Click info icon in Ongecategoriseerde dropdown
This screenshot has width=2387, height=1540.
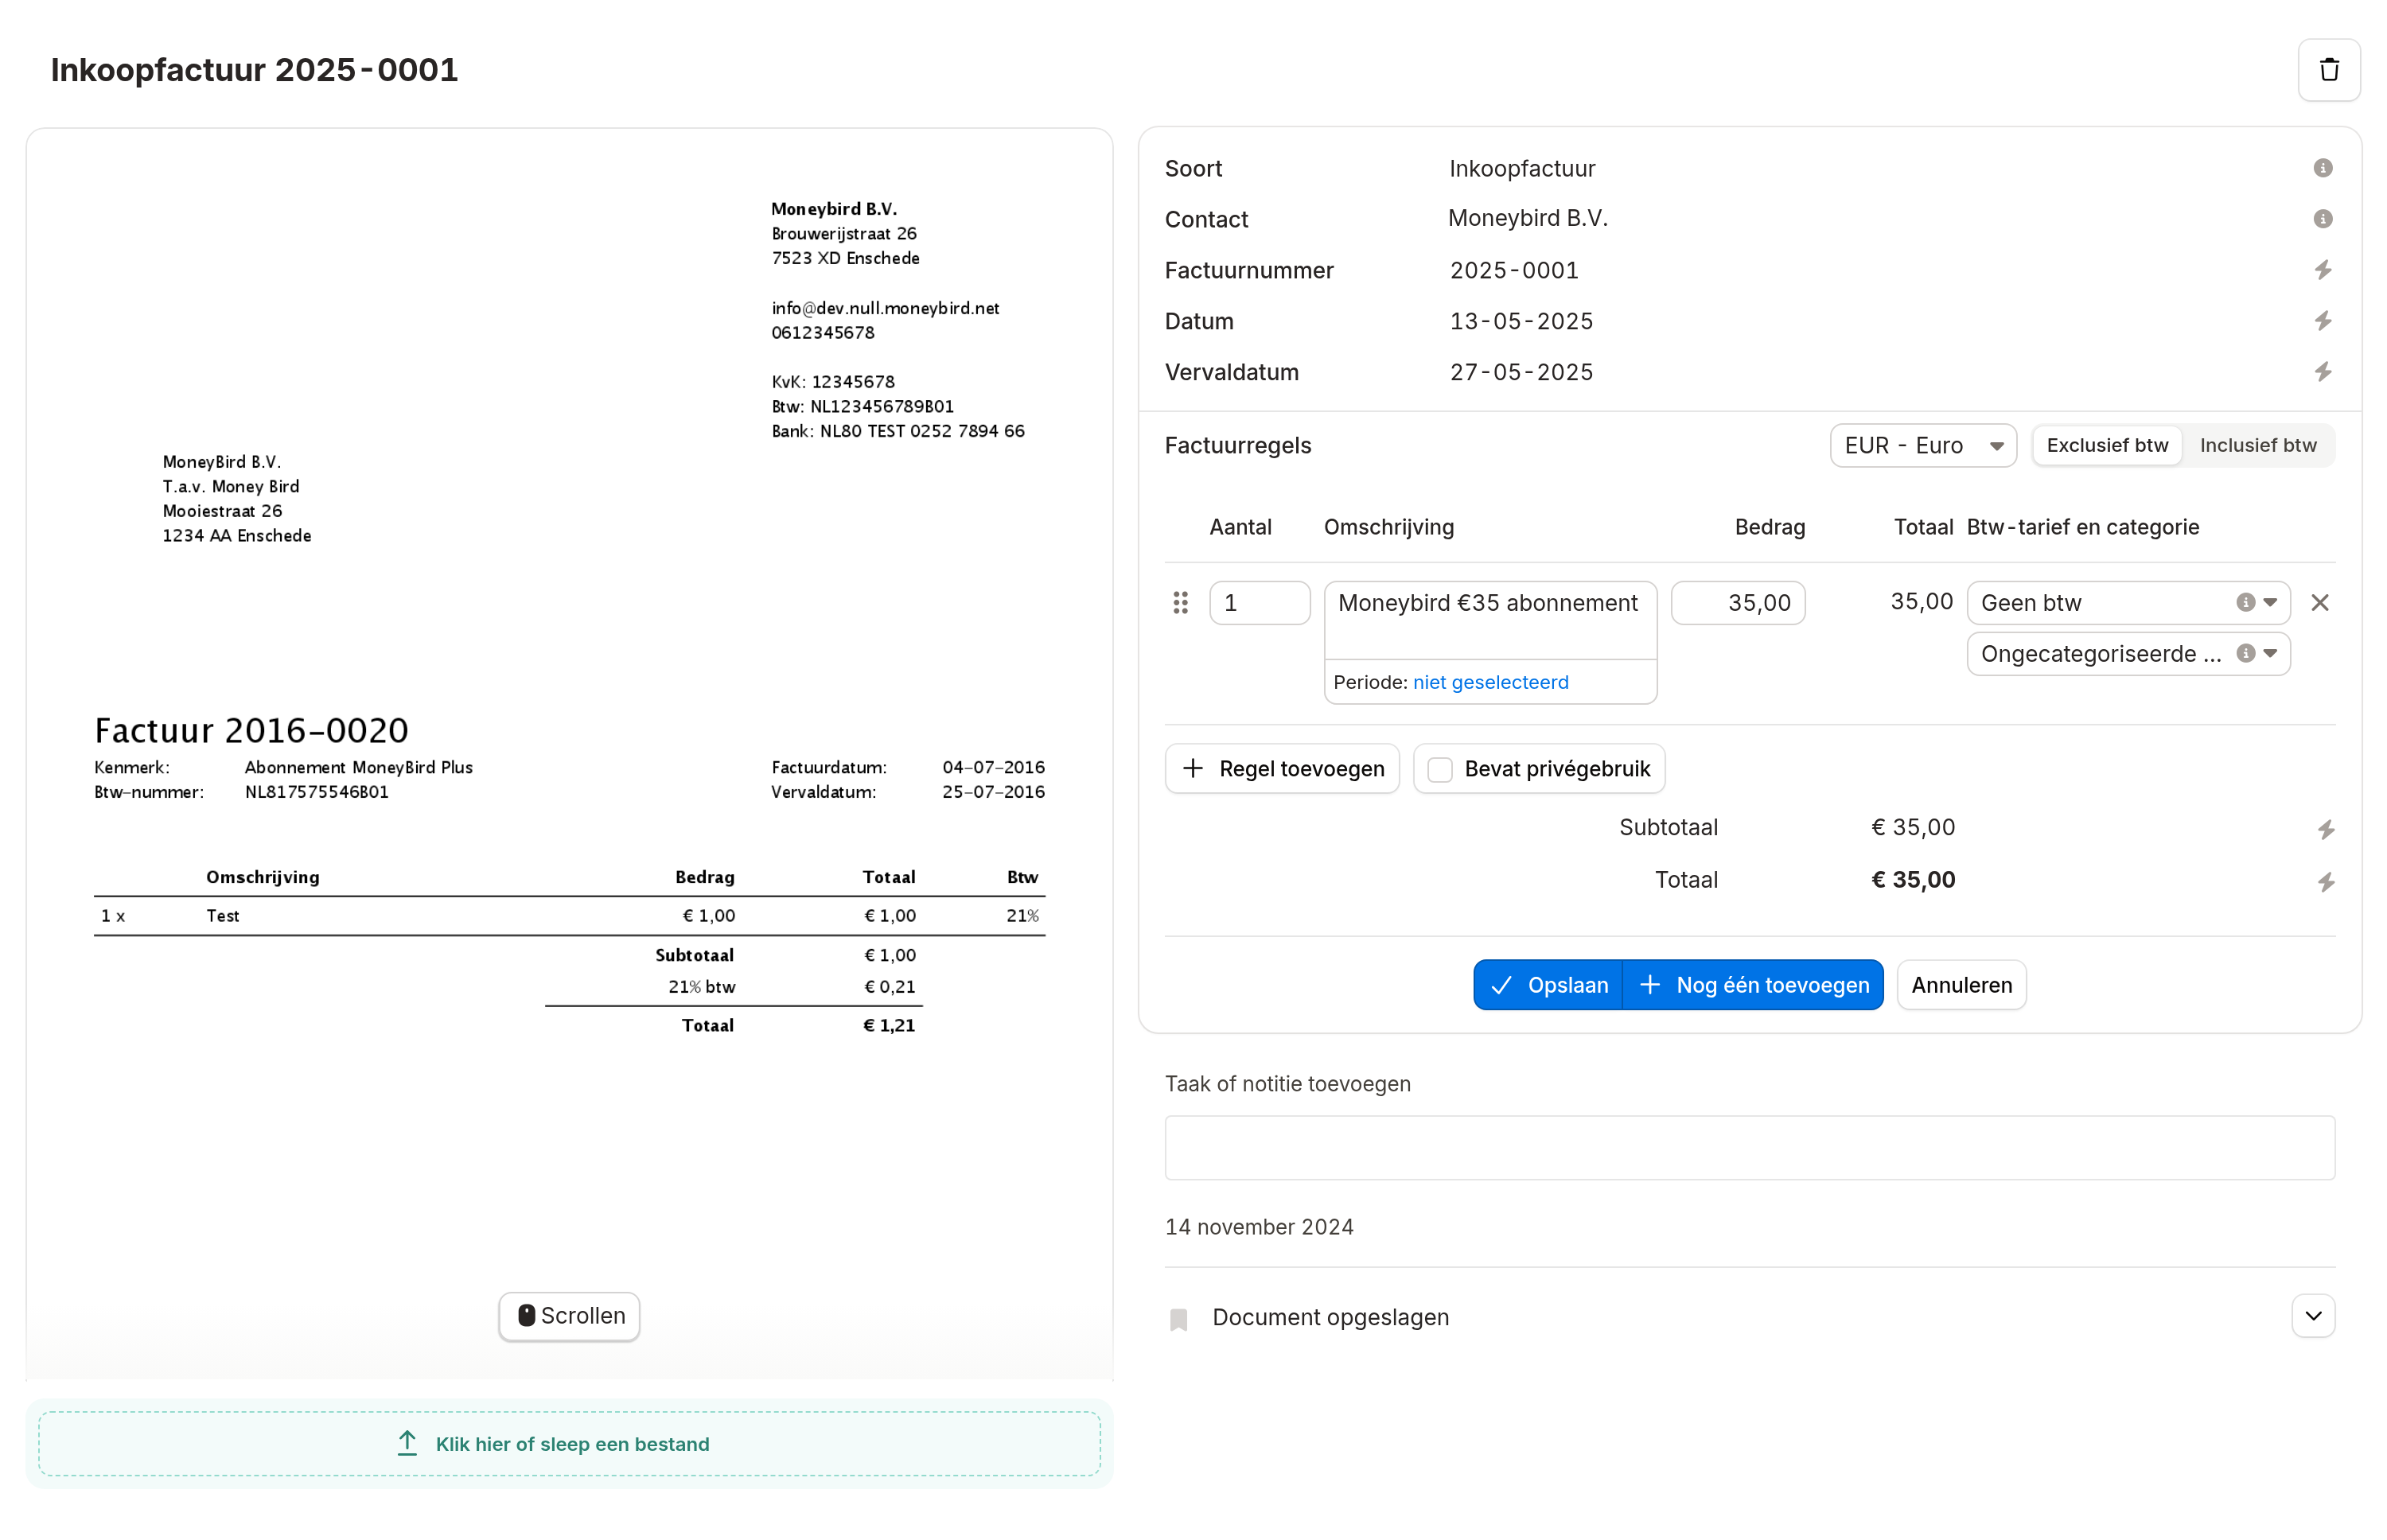[x=2245, y=653]
